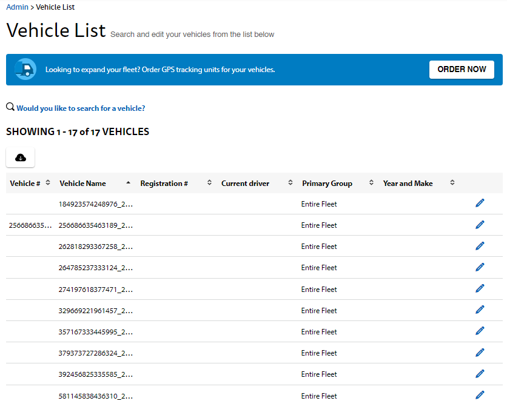Open 'Would you like to search for a vehicle?'
This screenshot has width=507, height=401.
[x=81, y=108]
